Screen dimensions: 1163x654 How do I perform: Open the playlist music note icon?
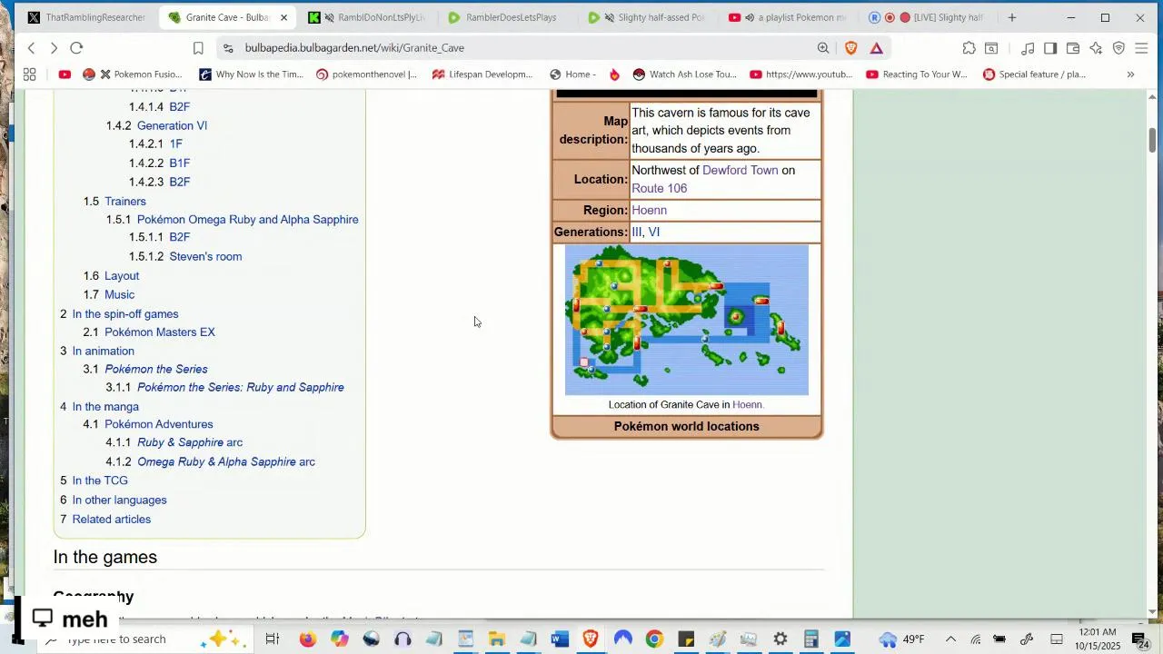1028,48
